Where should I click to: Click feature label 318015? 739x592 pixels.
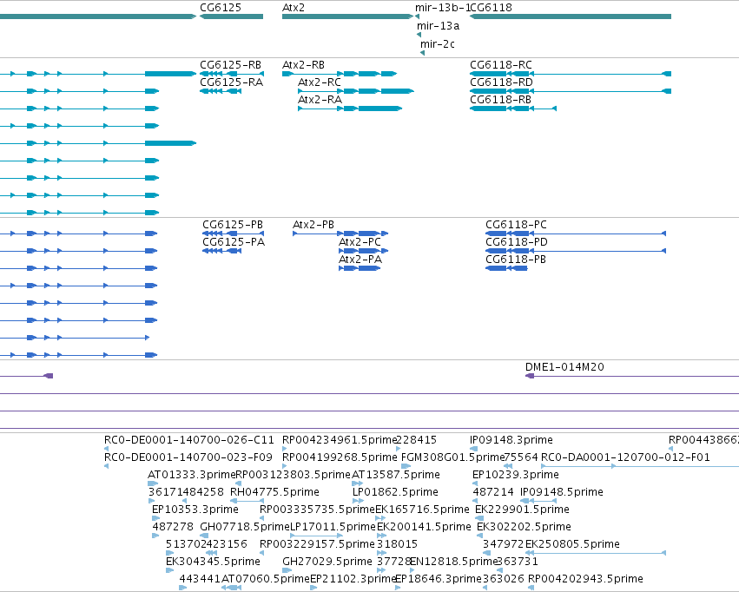[x=398, y=544]
